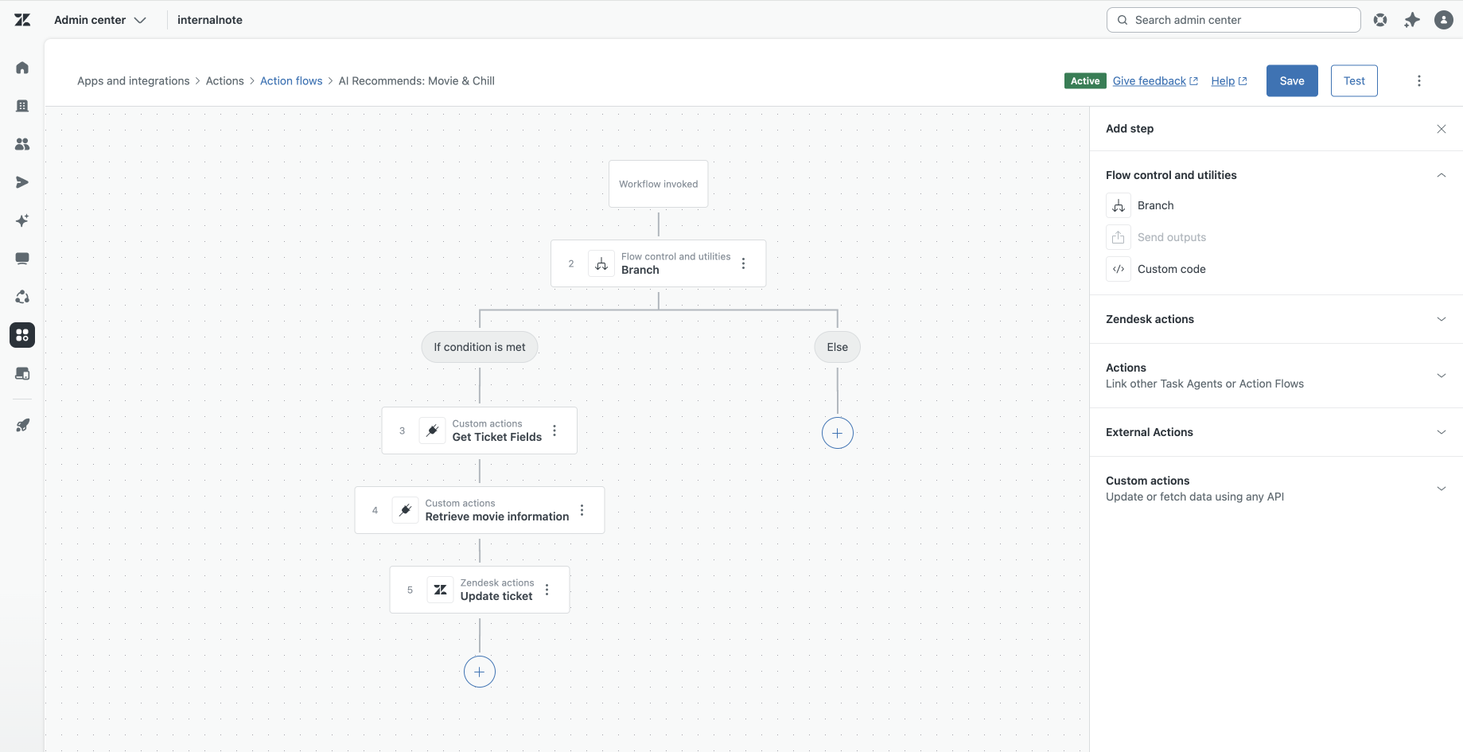Collapse the Flow control and utilities section
The image size is (1463, 752).
(1441, 175)
